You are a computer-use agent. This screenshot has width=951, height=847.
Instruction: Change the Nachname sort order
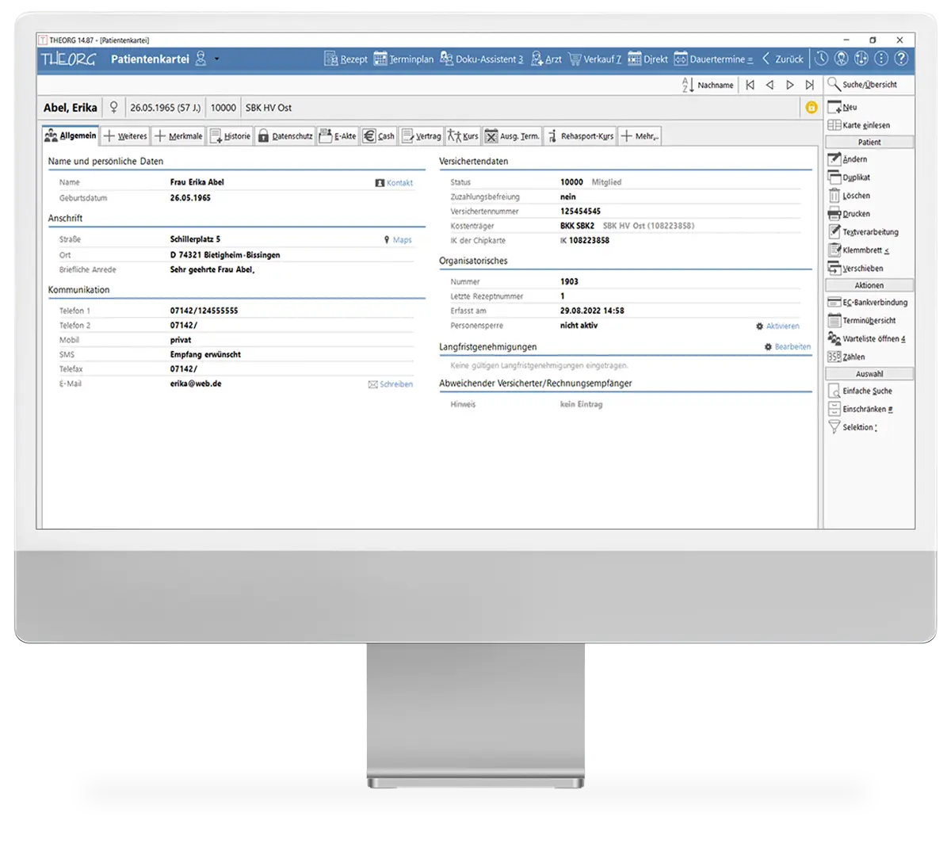[x=708, y=85]
